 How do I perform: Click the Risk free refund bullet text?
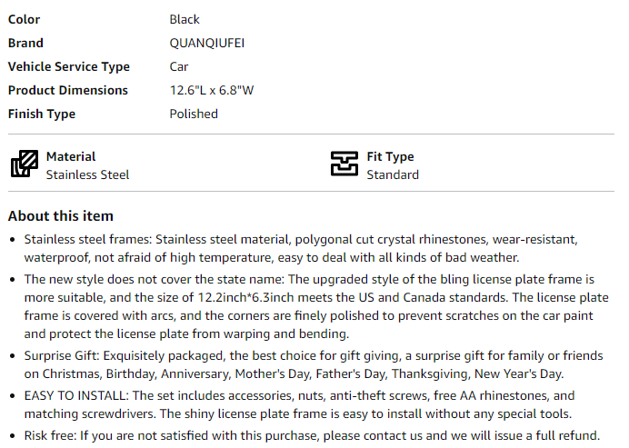pos(312,435)
